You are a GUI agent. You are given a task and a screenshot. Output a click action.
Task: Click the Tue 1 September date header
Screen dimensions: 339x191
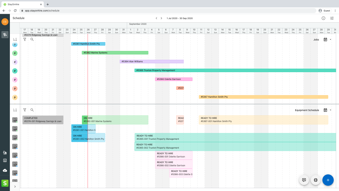coord(130,31)
